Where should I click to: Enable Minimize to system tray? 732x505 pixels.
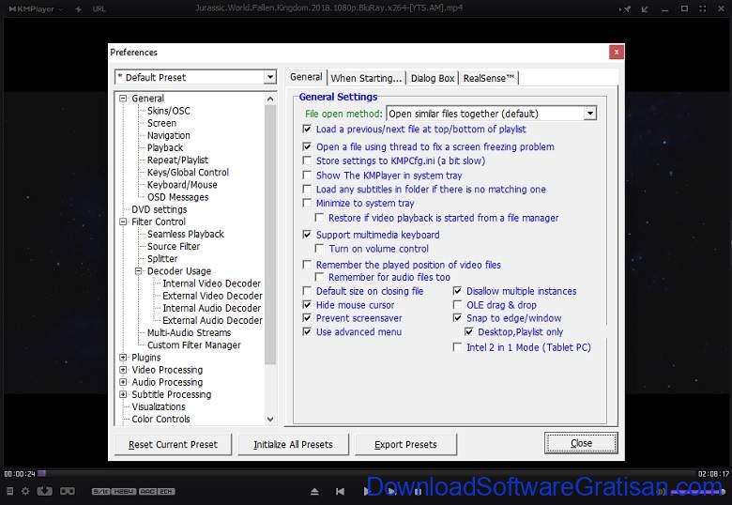click(x=307, y=203)
